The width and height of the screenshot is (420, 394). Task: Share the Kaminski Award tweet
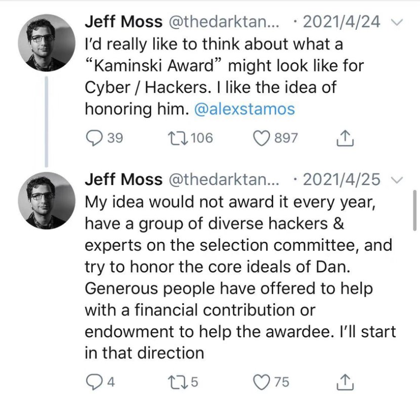tap(344, 138)
